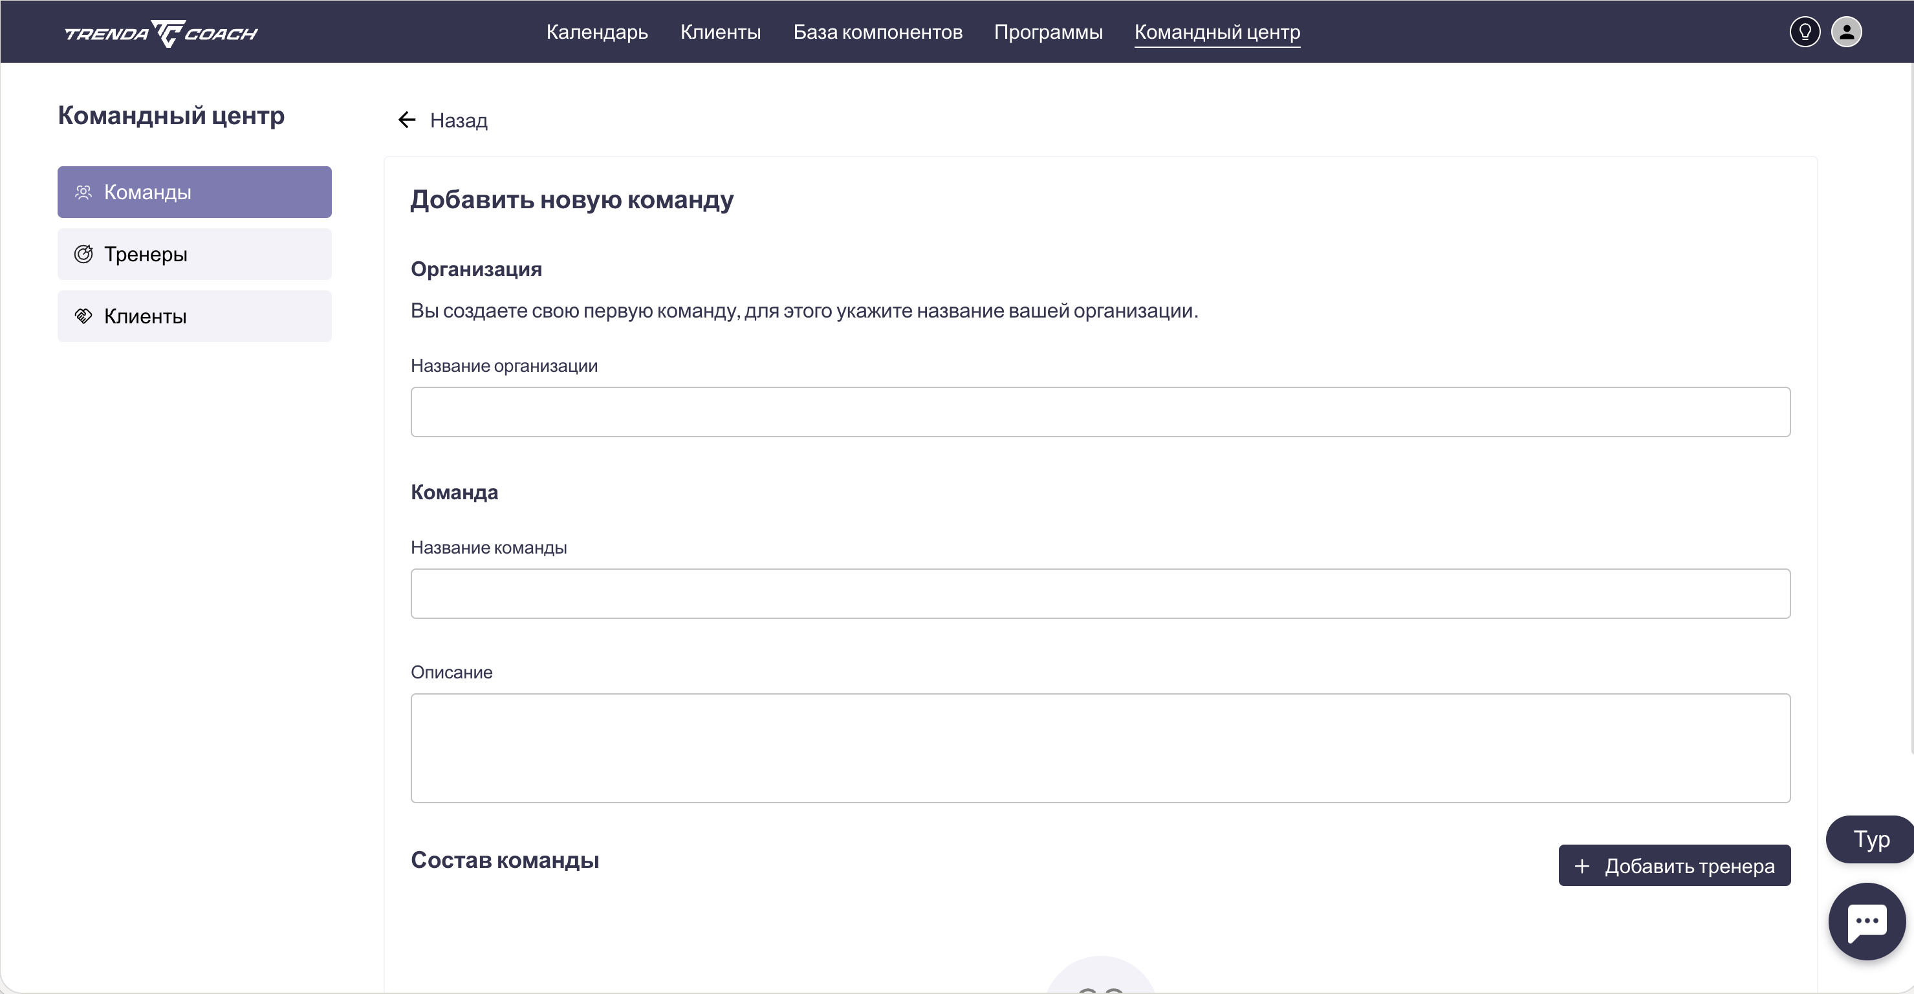1914x994 pixels.
Task: Open База компонентов navigation item
Action: [x=878, y=32]
